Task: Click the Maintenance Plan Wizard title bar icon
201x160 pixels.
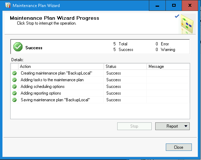Action: click(8, 5)
